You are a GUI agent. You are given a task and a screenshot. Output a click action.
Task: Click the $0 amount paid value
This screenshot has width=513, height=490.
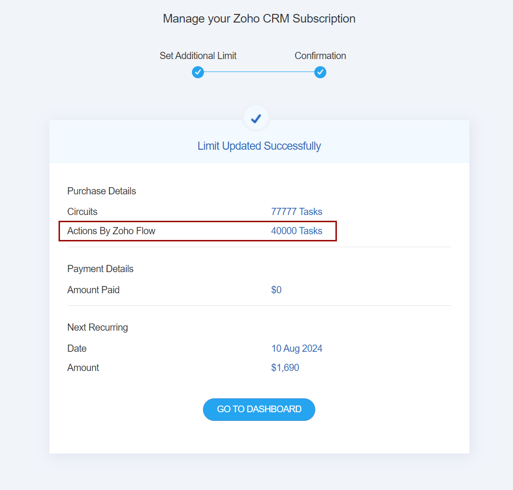tap(276, 290)
